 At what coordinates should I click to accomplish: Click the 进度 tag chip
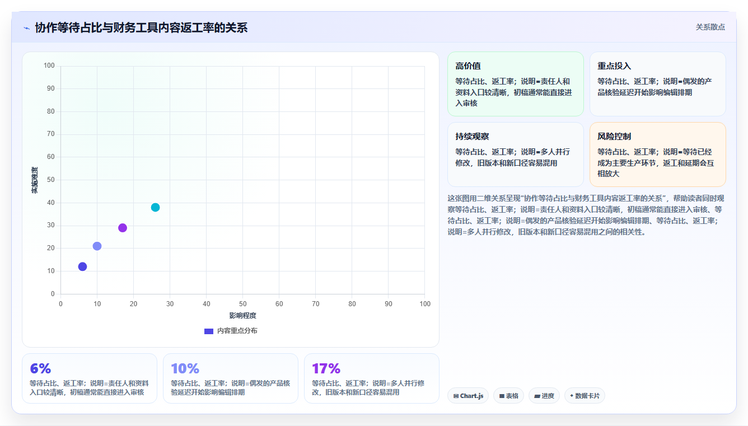(544, 396)
